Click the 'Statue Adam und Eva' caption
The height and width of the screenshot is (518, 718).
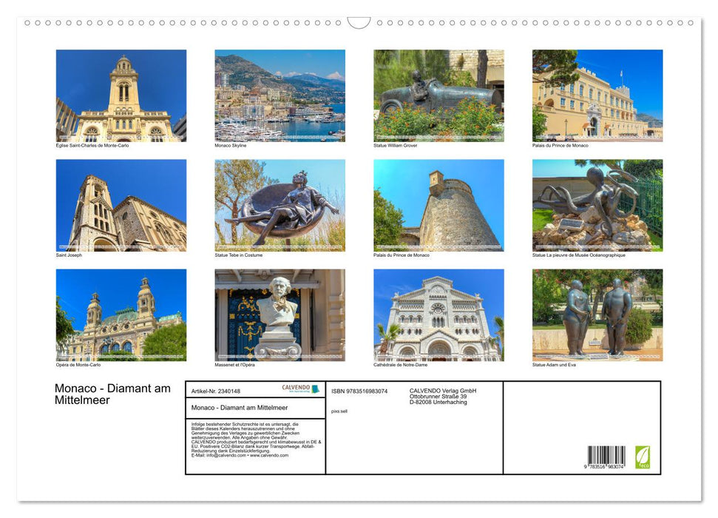554,365
